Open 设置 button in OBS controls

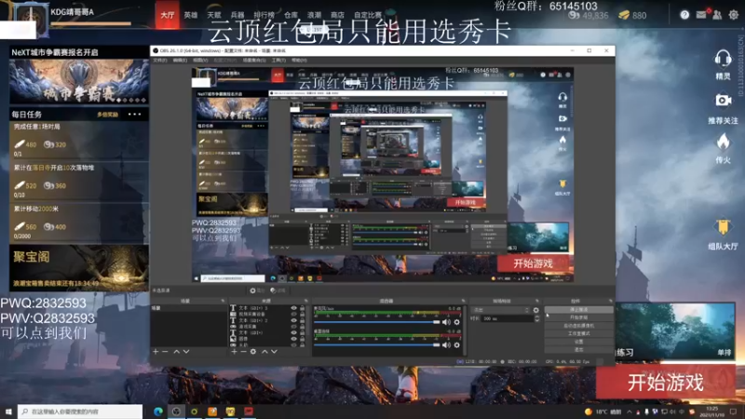pyautogui.click(x=578, y=342)
